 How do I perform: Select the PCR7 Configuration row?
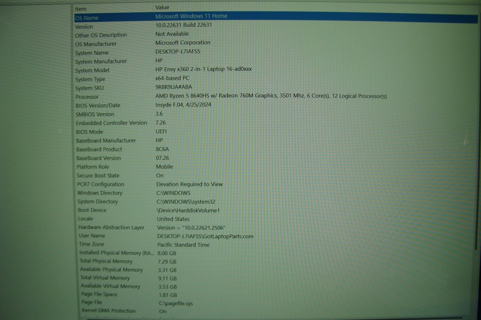276,184
